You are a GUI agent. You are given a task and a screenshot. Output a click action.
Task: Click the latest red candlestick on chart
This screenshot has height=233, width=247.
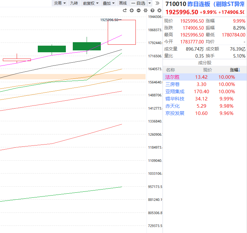click(x=122, y=32)
